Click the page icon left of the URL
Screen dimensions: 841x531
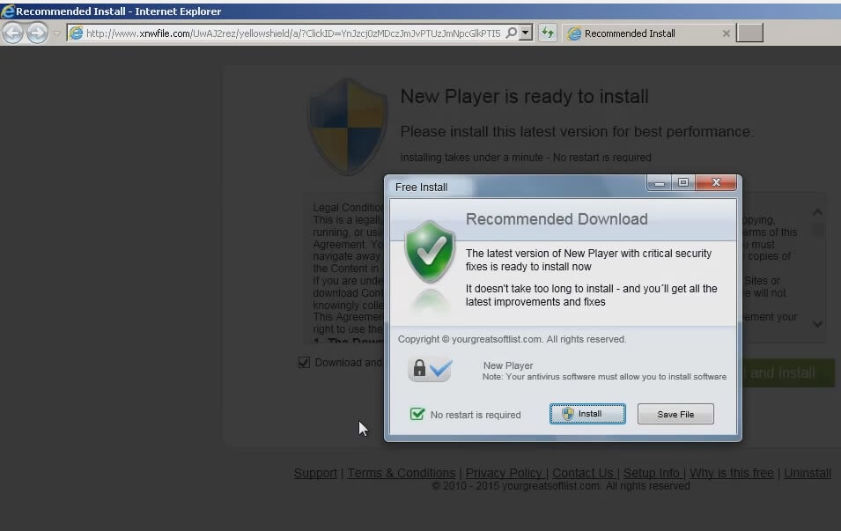tap(77, 33)
